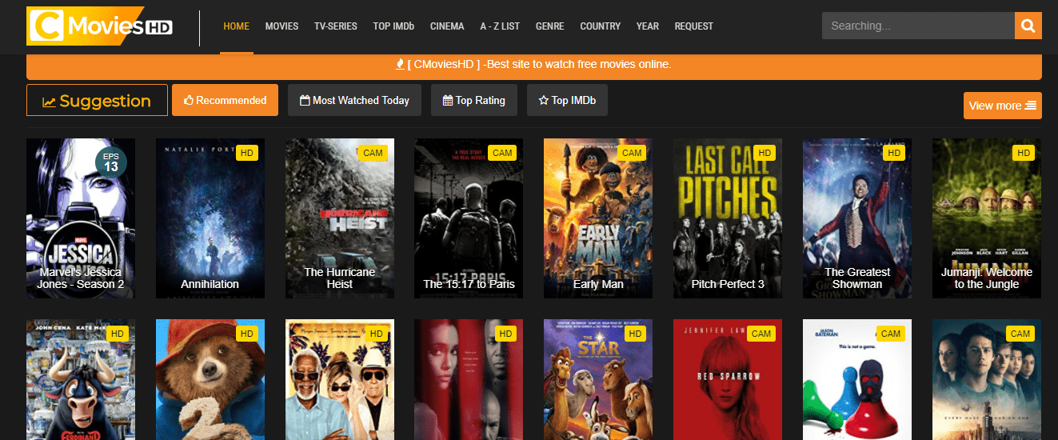Switch to the Top IMDb suggestion tab
The height and width of the screenshot is (440, 1058).
(567, 100)
